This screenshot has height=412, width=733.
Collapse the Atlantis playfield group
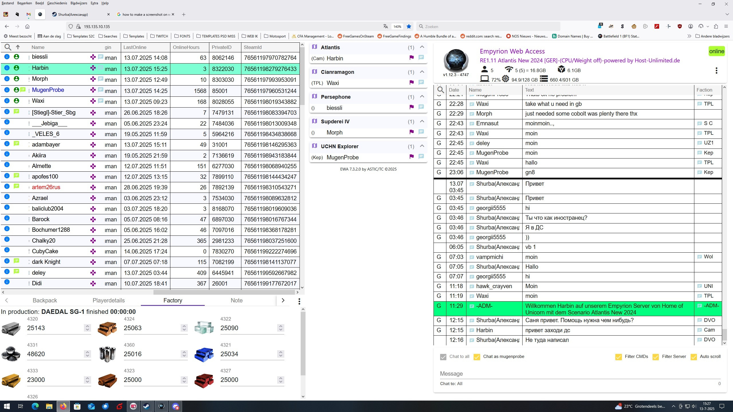tap(422, 47)
